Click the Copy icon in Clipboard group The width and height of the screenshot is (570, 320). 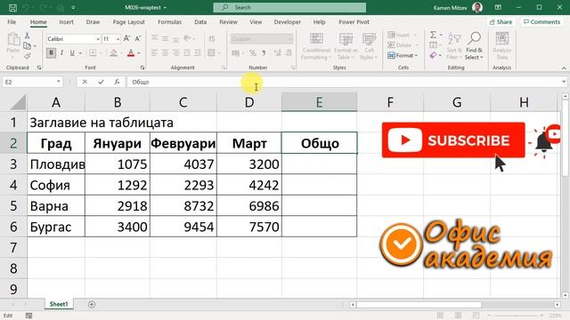click(x=27, y=46)
